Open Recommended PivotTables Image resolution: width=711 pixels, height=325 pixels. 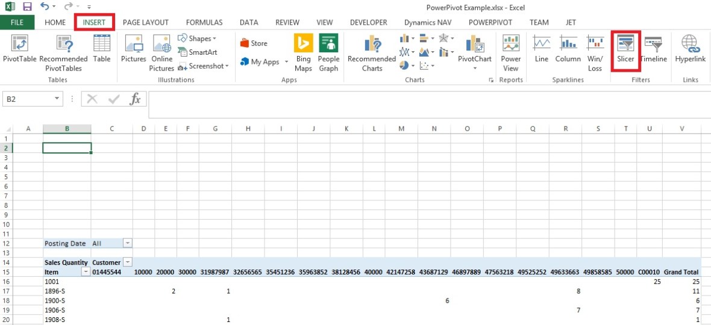[x=63, y=53]
